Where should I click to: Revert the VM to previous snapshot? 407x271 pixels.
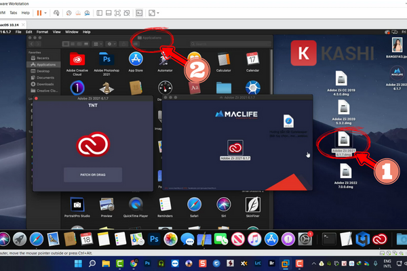78,13
